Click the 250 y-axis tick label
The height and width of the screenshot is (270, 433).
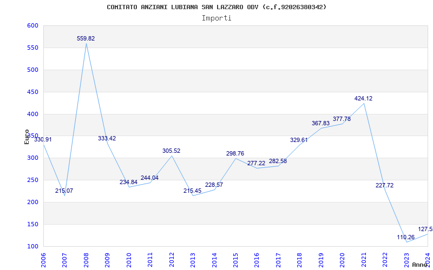32,180
